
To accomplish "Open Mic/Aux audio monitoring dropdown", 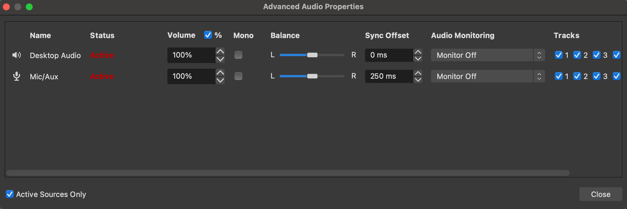I will pyautogui.click(x=488, y=76).
